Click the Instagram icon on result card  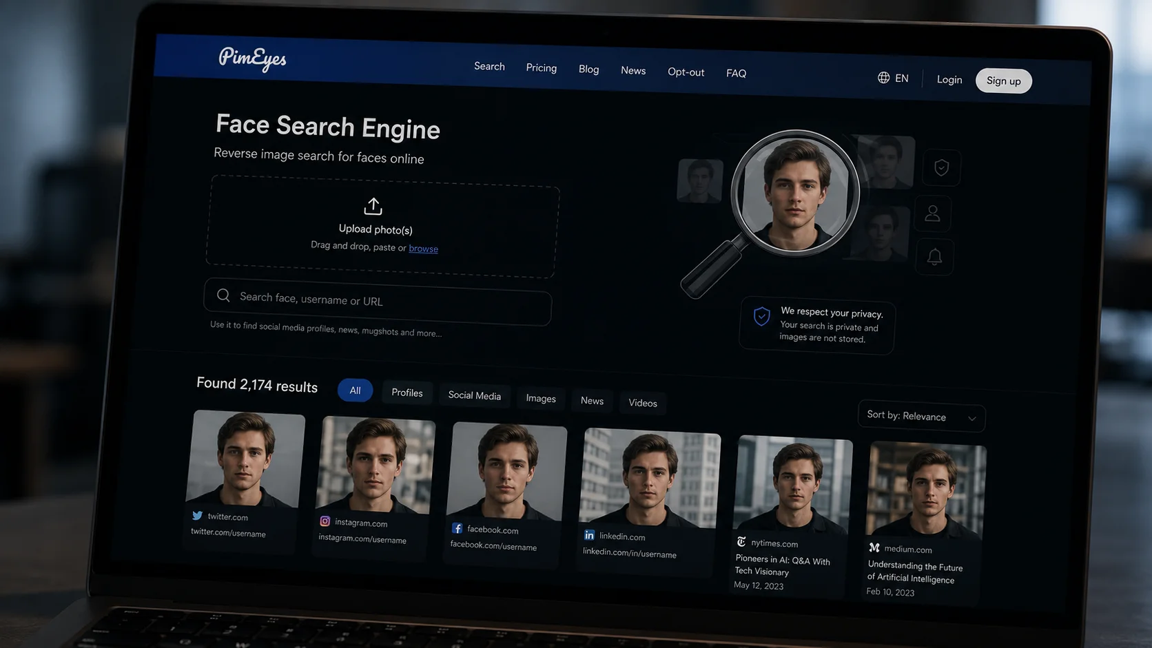[325, 521]
